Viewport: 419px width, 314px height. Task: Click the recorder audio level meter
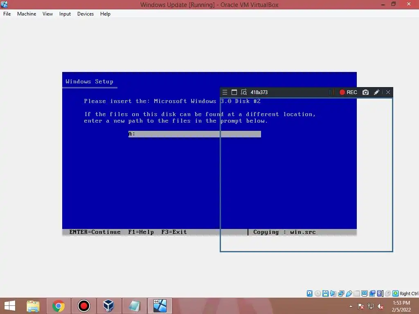pos(331,92)
